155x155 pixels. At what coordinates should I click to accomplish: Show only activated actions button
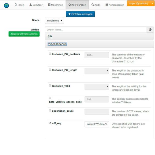coord(24,34)
